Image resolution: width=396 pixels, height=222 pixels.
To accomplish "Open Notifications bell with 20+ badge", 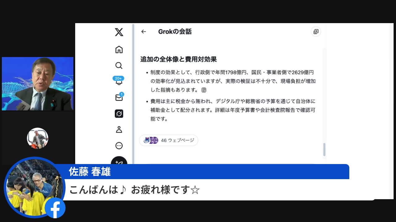I will (118, 81).
